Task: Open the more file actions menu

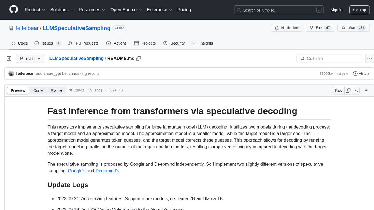Action: (x=370, y=59)
